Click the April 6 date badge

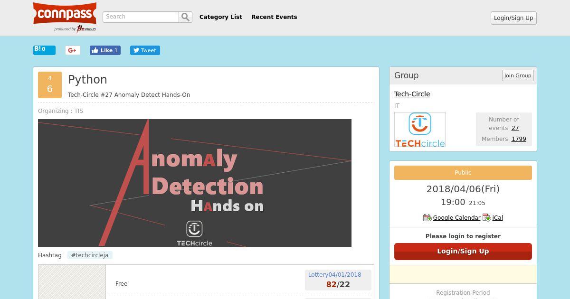[x=50, y=85]
